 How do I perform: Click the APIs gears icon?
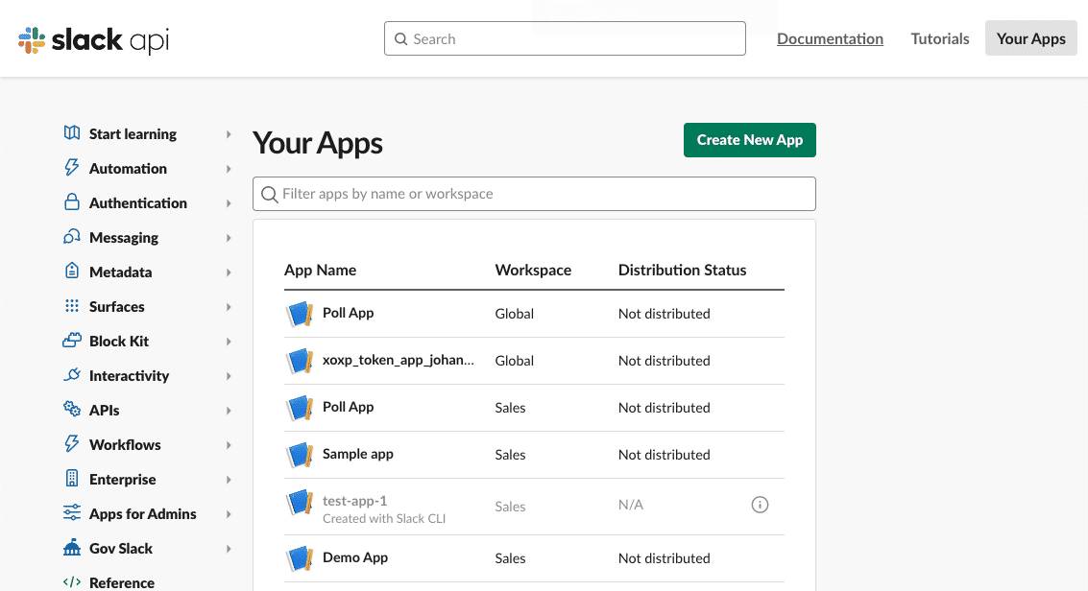tap(71, 409)
